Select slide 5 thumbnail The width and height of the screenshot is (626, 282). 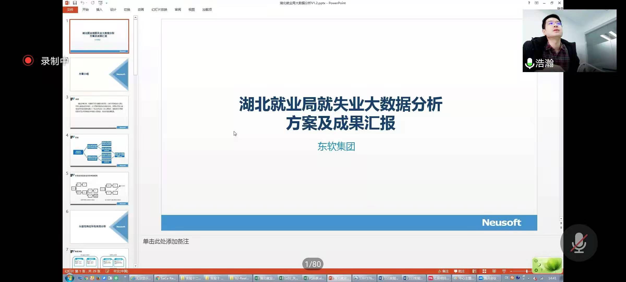point(99,189)
